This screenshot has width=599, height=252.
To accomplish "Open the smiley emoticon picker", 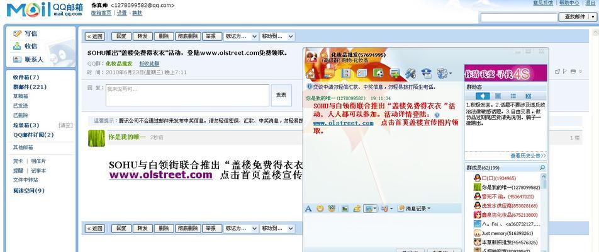I will click(320, 209).
